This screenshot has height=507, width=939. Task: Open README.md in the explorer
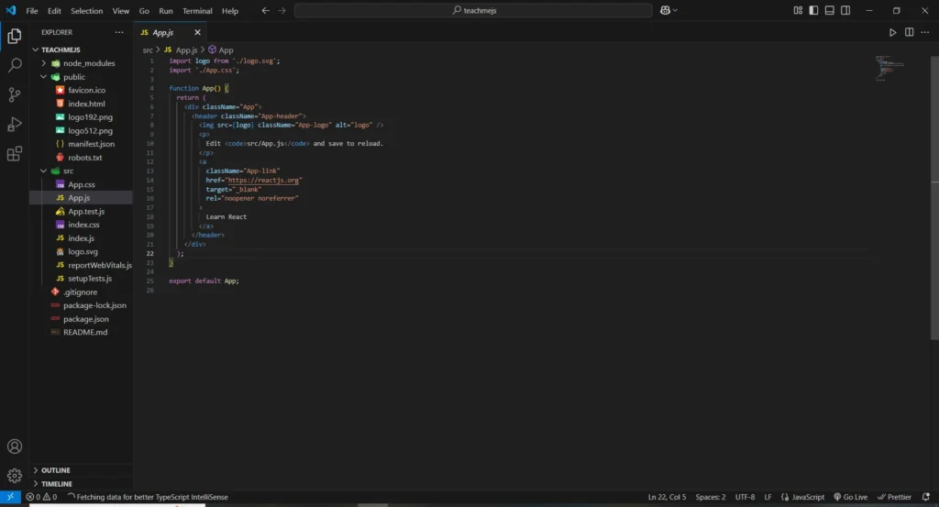[85, 332]
